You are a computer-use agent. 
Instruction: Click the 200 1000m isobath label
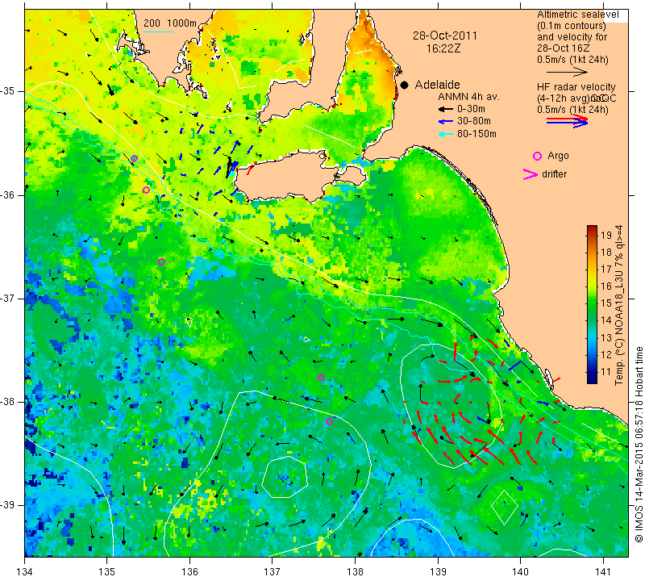(170, 23)
